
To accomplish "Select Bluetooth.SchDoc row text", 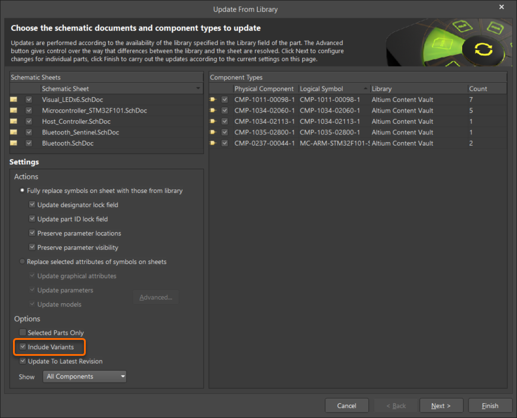I will [67, 143].
